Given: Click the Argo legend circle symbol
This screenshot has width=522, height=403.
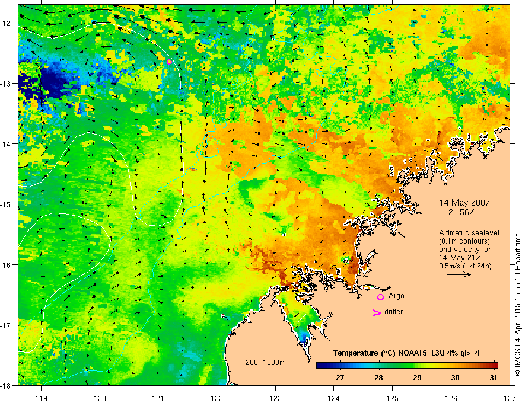Looking at the screenshot, I should coord(380,297).
